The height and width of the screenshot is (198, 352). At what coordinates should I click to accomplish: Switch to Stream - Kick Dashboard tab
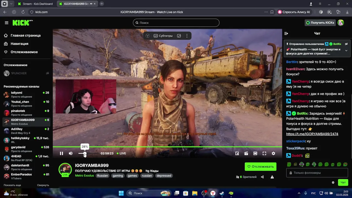pyautogui.click(x=35, y=4)
